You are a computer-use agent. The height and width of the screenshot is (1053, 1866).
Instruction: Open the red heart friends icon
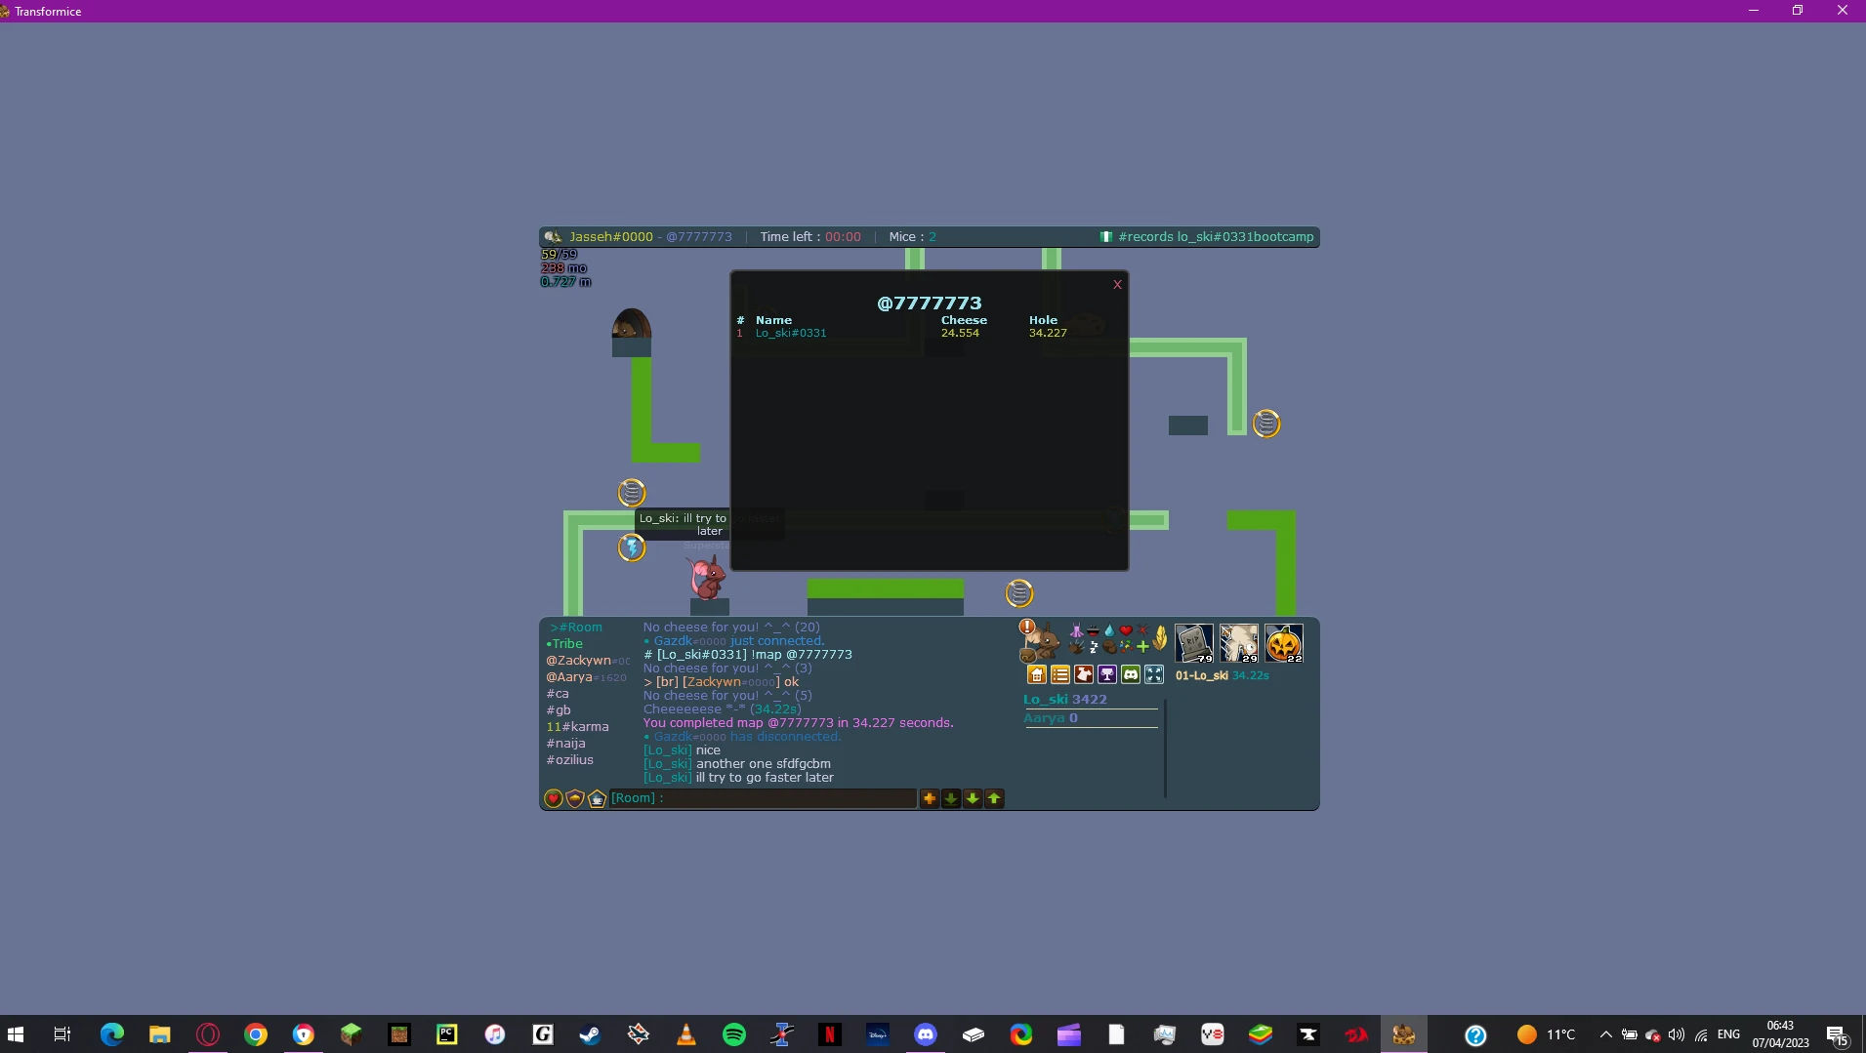[x=554, y=798]
